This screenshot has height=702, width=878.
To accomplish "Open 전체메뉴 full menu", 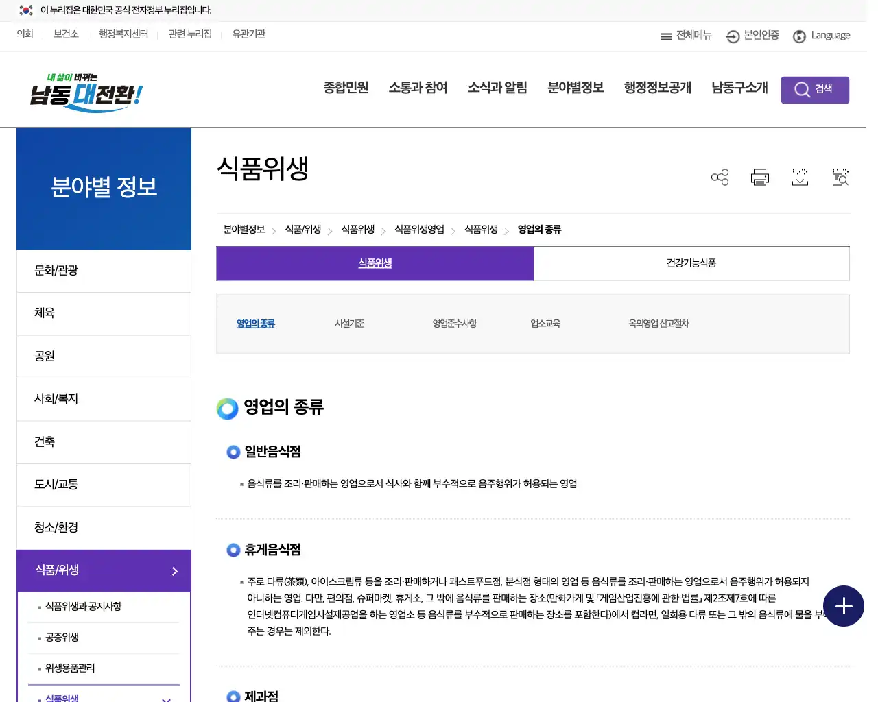I will coord(686,36).
